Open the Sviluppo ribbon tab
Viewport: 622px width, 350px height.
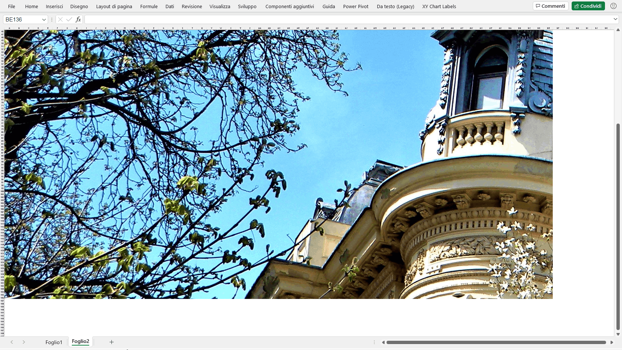pyautogui.click(x=247, y=6)
